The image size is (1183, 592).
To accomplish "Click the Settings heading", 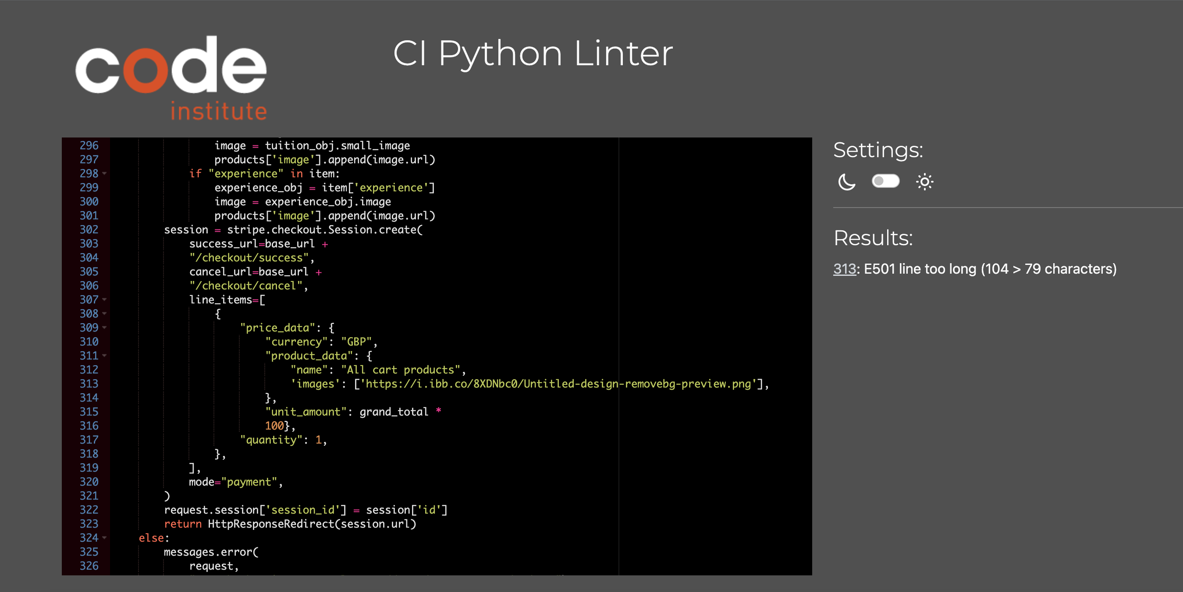I will (x=878, y=150).
